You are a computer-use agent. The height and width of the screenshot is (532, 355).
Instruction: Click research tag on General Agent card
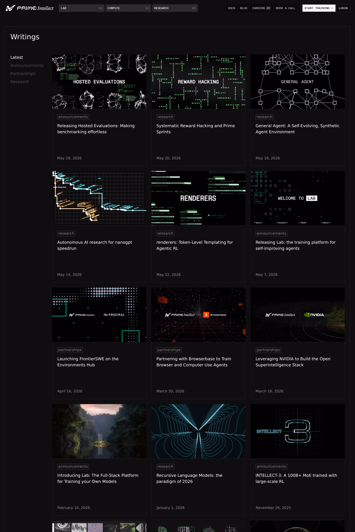coord(264,117)
